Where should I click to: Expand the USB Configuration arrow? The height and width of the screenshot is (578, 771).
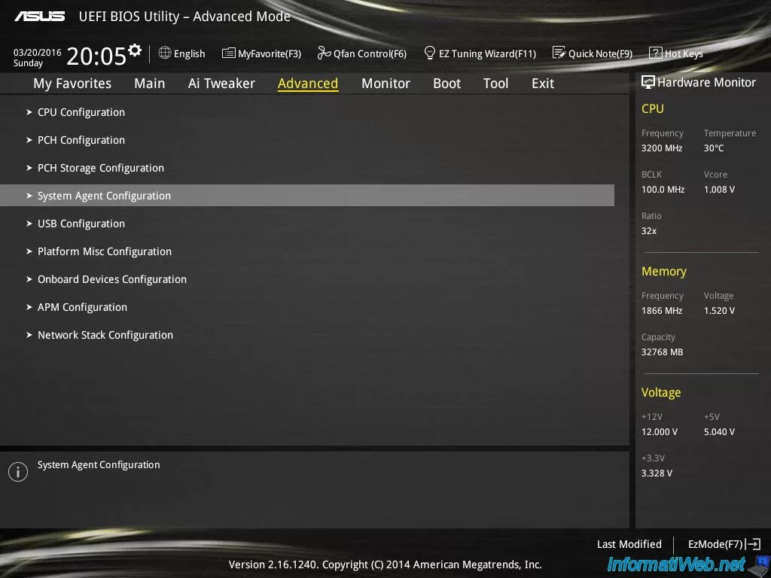(29, 224)
